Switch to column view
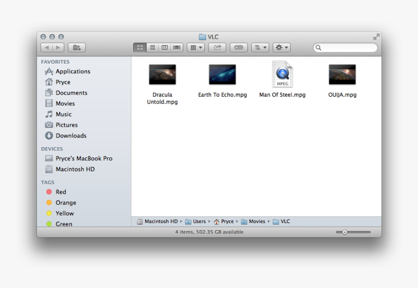The width and height of the screenshot is (418, 288). [x=164, y=47]
